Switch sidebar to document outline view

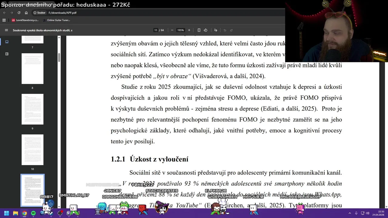point(7,54)
